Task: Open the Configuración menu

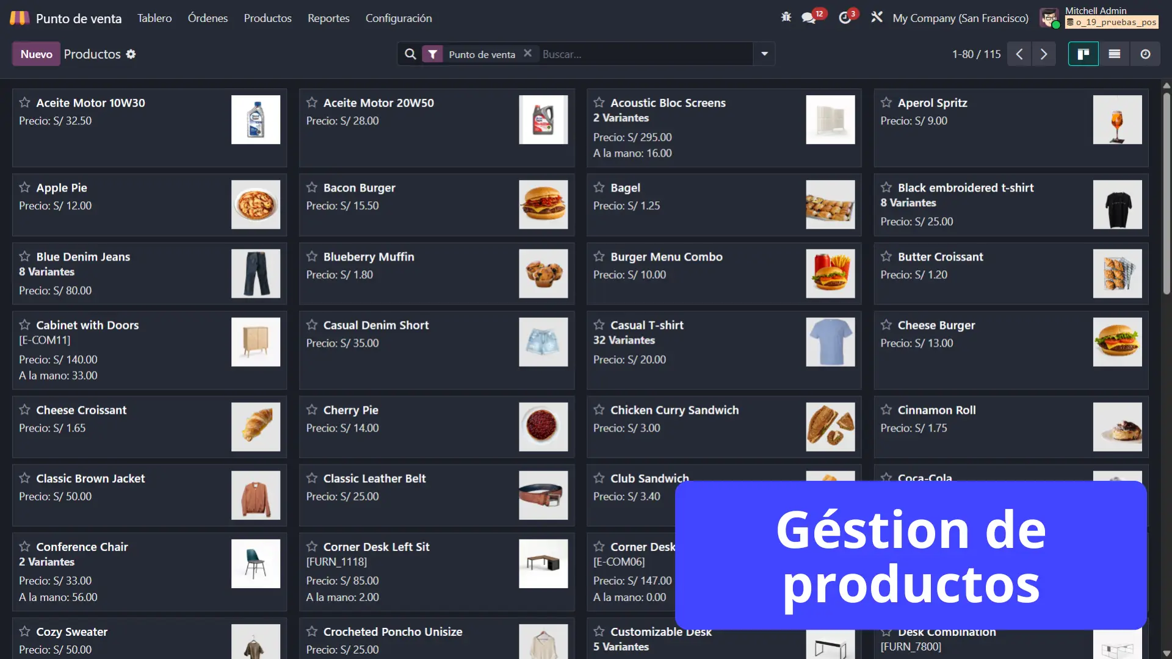Action: [399, 18]
